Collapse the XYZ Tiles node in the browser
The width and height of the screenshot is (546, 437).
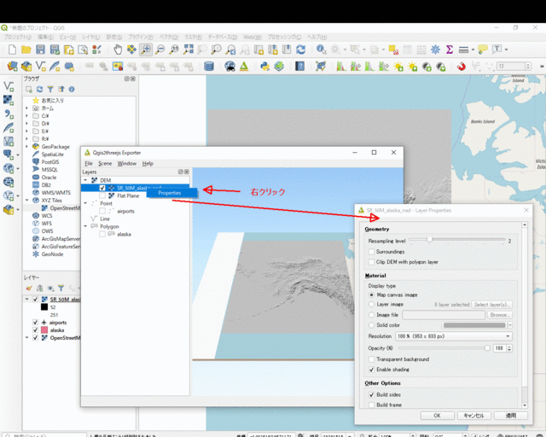point(27,201)
